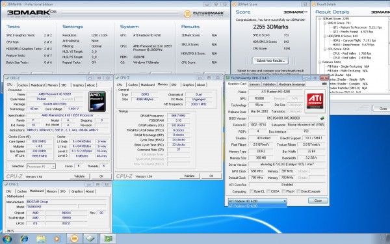This screenshot has width=390, height=244.
Task: Open Windows Media Player taskbar icon
Action: coord(57,239)
